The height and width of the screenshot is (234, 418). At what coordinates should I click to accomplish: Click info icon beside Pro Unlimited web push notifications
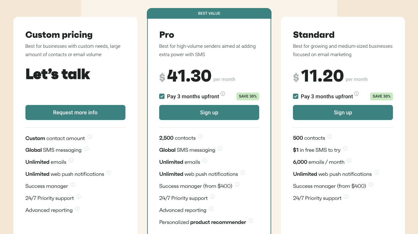point(243,172)
